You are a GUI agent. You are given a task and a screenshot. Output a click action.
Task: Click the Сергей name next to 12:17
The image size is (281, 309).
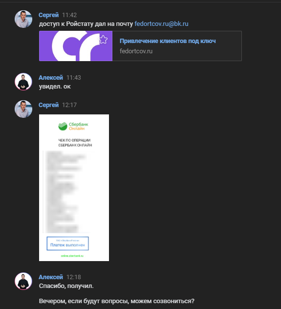pos(49,105)
